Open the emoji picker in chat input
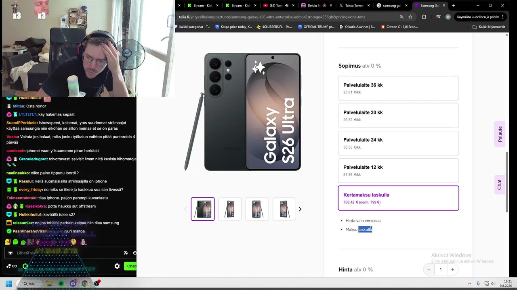This screenshot has height=290, width=517. tap(135, 253)
